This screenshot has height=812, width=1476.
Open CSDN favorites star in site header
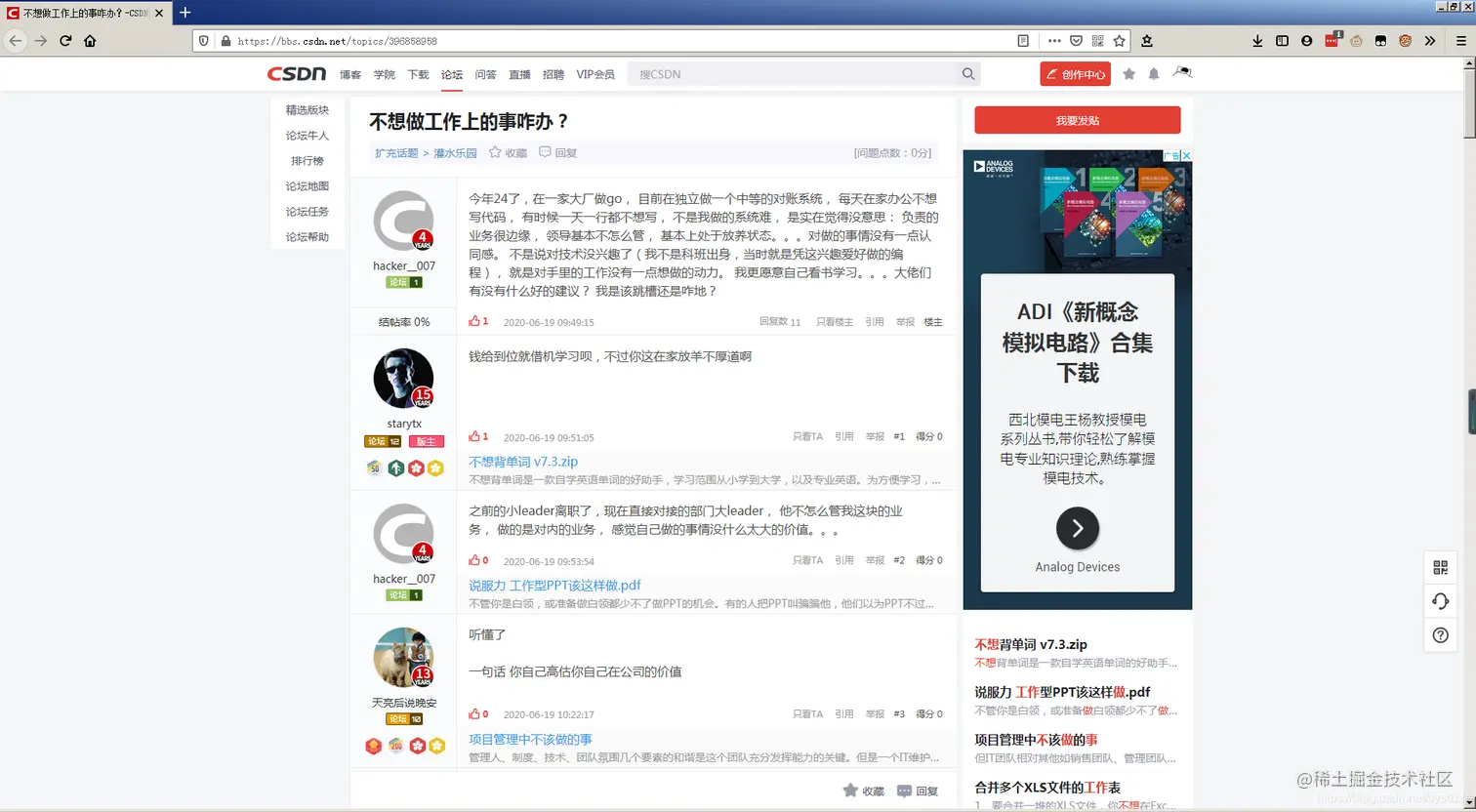point(1129,74)
